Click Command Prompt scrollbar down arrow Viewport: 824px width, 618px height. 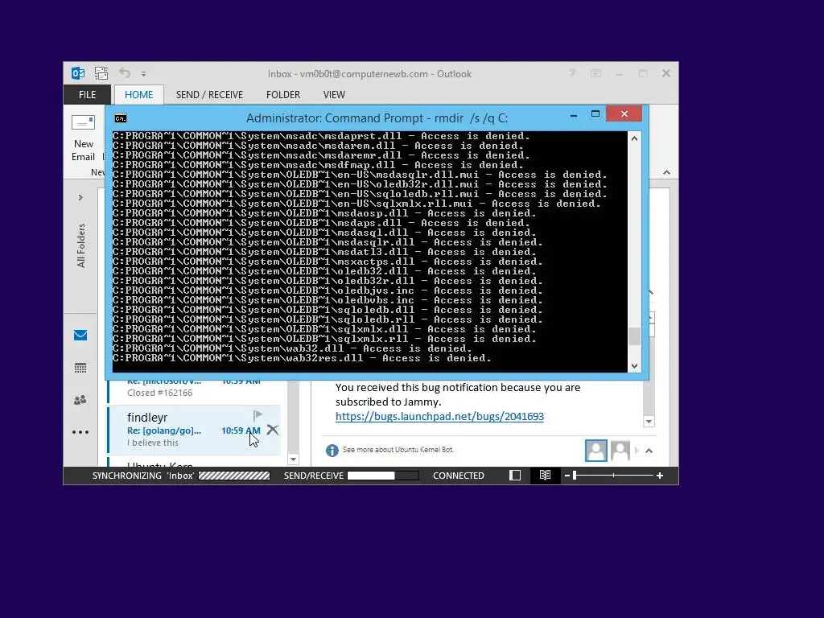coord(634,366)
